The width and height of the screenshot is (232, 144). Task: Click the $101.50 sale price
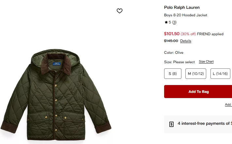point(172,34)
